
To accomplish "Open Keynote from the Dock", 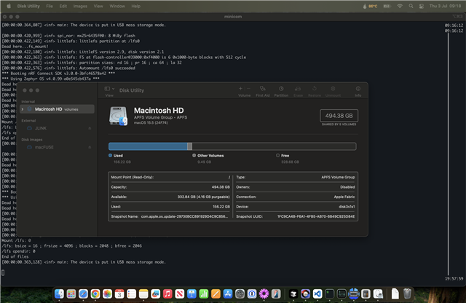I will tap(191, 294).
